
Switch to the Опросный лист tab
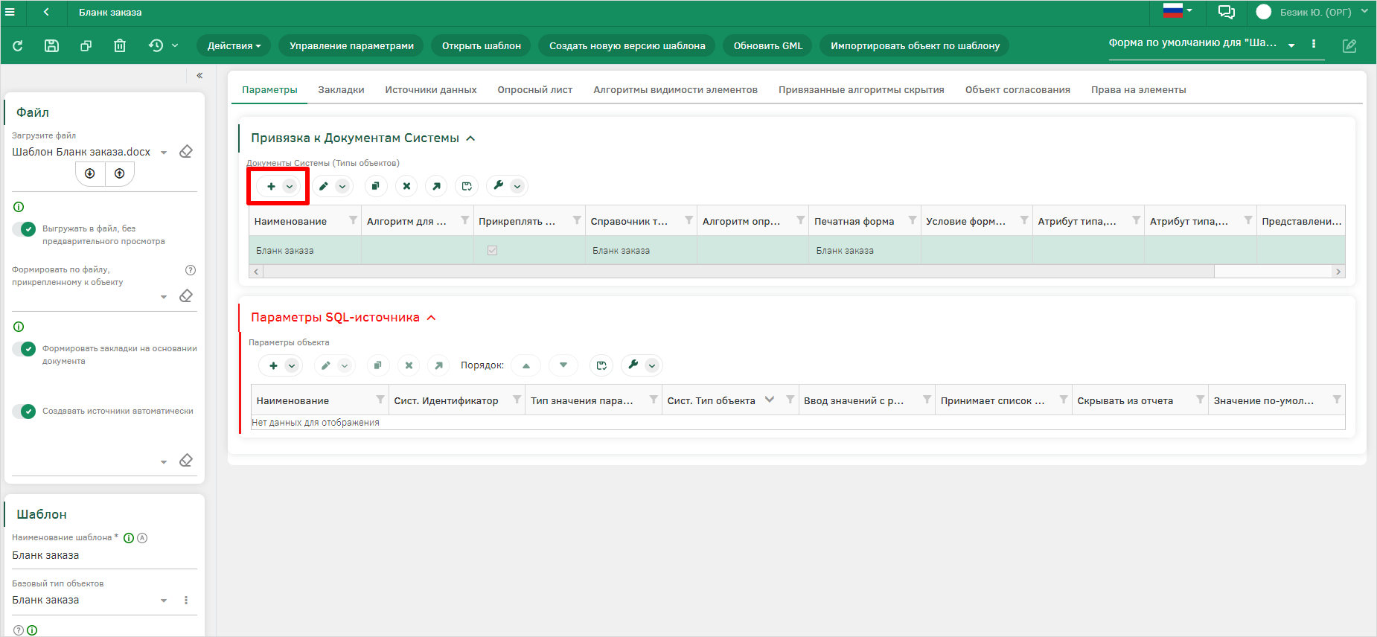click(x=535, y=90)
